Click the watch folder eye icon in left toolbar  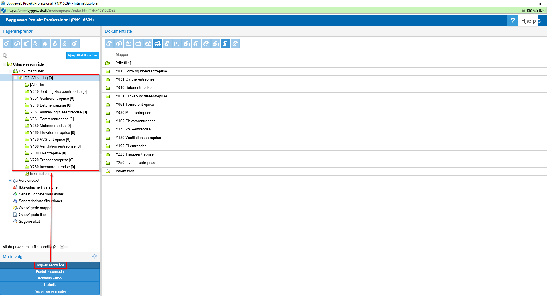65,44
